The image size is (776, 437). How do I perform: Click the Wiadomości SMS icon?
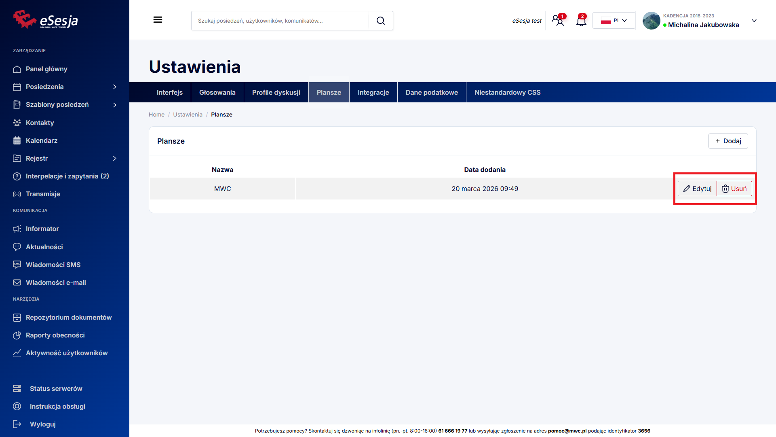pyautogui.click(x=17, y=265)
